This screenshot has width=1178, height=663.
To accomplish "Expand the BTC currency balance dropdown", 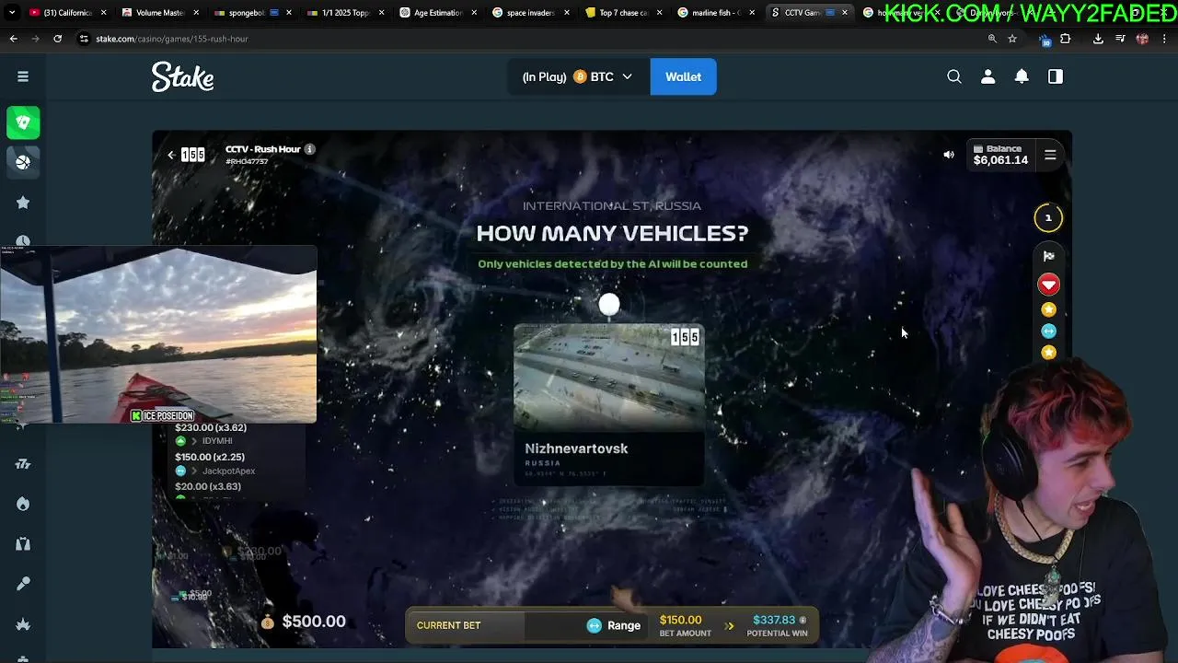I will (x=579, y=76).
